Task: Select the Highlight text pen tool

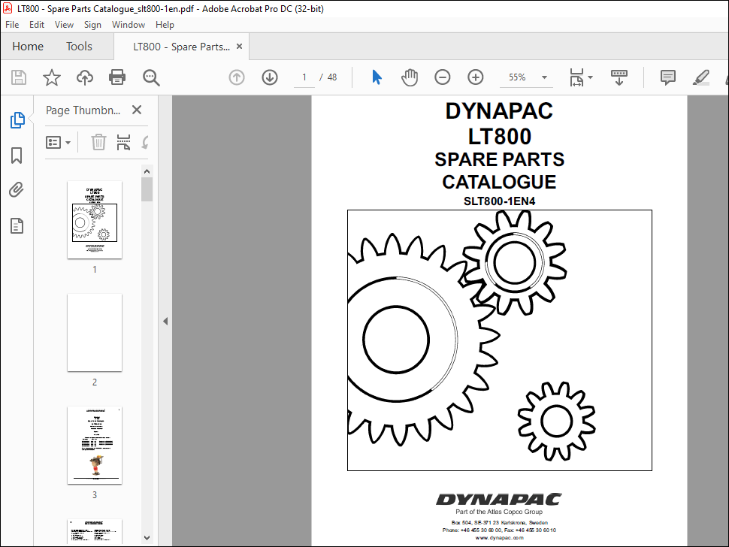Action: (x=700, y=77)
